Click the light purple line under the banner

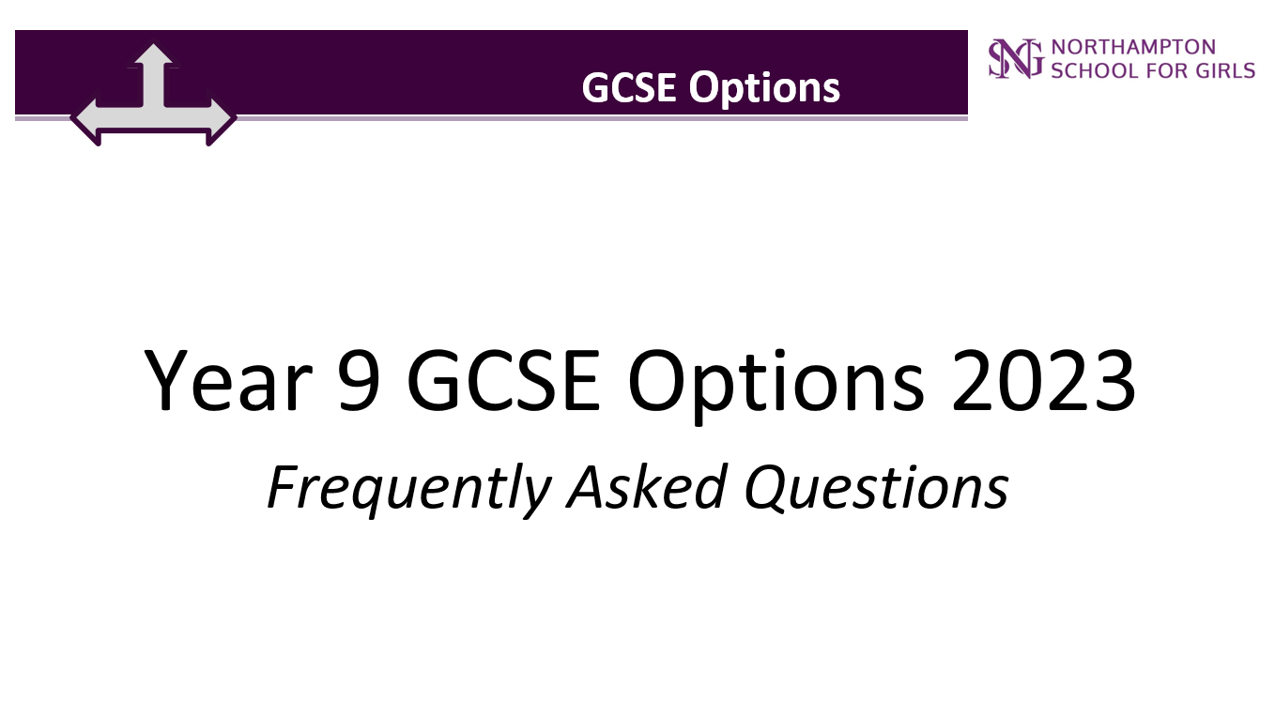[601, 118]
